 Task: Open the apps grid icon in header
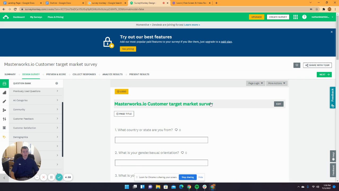coord(296,17)
